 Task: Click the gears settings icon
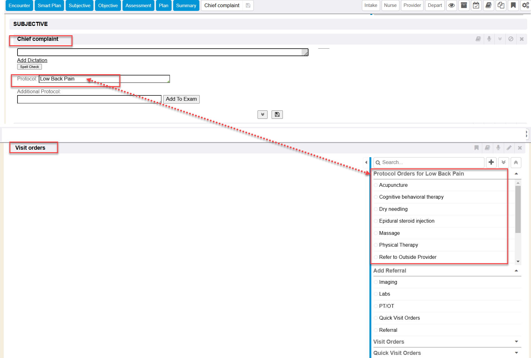click(525, 6)
